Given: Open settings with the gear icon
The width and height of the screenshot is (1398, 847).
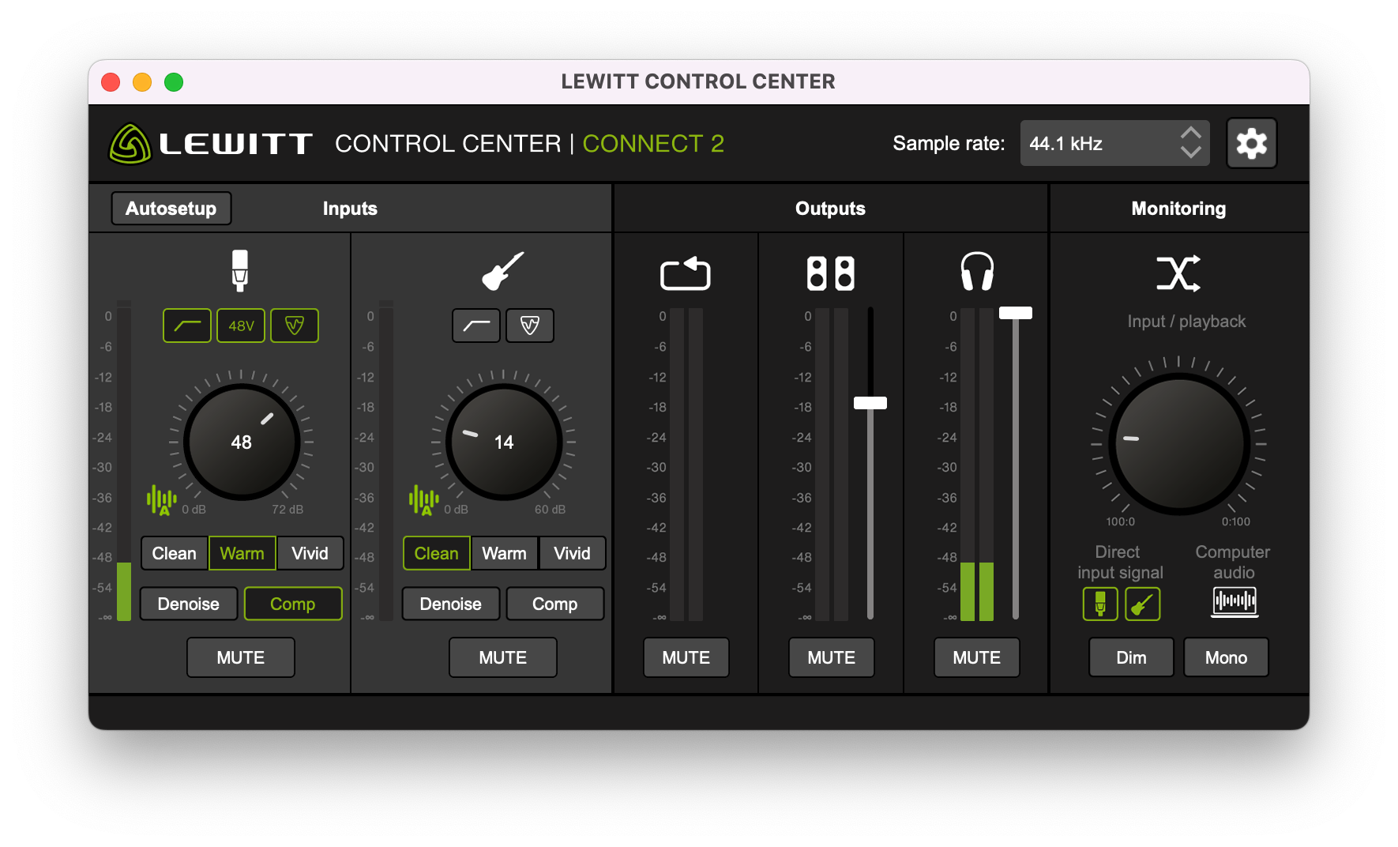Looking at the screenshot, I should tap(1251, 143).
